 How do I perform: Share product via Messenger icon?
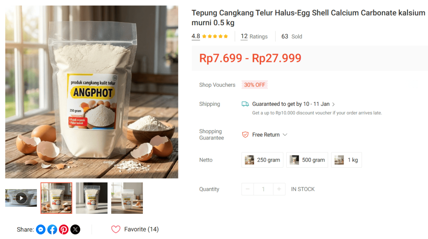coord(41,229)
